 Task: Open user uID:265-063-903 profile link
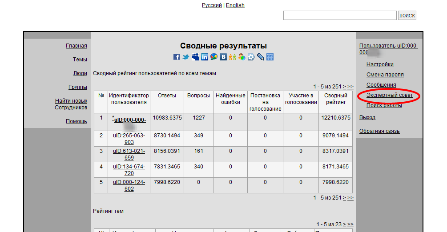[129, 139]
